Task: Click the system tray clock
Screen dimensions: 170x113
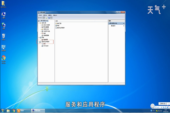Action: click(x=166, y=111)
